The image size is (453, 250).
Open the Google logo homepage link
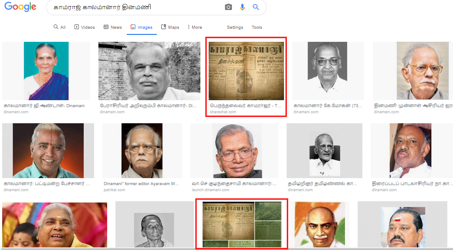(x=20, y=7)
